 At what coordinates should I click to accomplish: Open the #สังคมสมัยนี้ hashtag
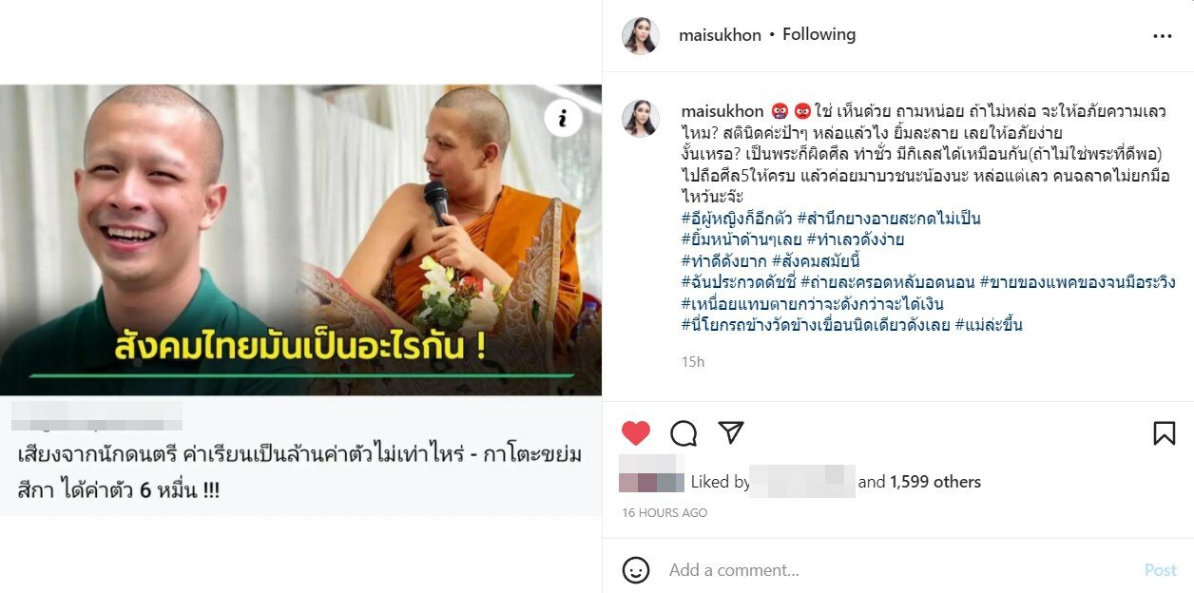(x=816, y=260)
